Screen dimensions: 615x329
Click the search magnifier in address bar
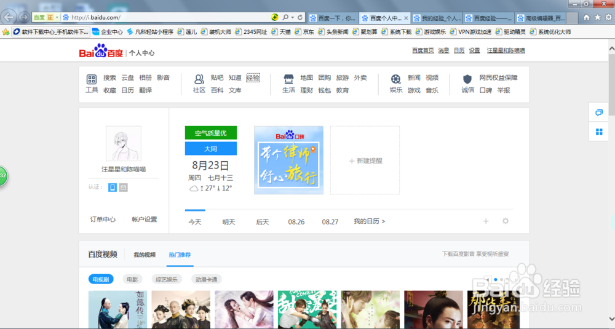[285, 17]
